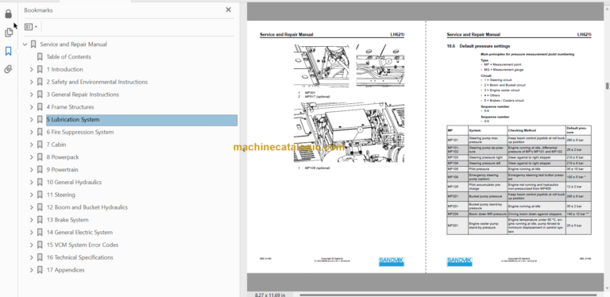The width and height of the screenshot is (610, 297).
Task: Select 3 General Repair Instructions
Action: [83, 94]
